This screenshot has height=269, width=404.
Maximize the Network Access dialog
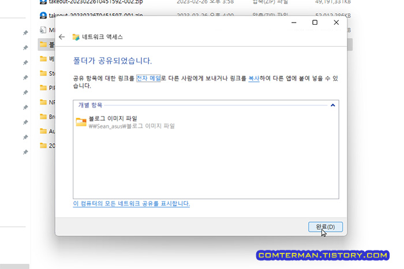(x=315, y=23)
